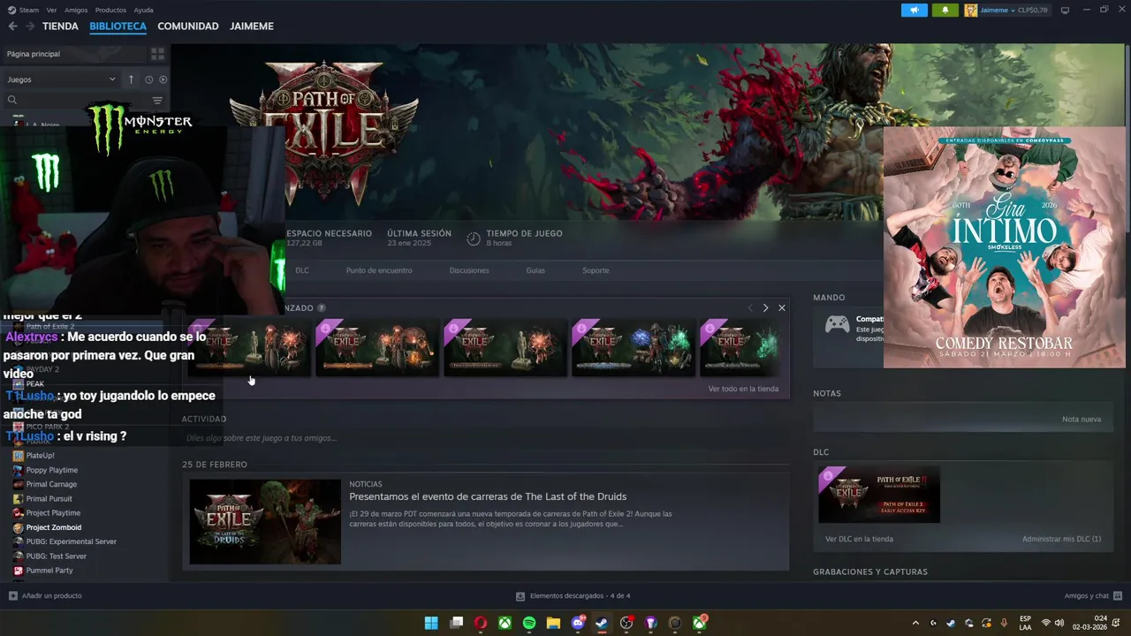The width and height of the screenshot is (1131, 636).
Task: Select Primal Carnage in game list
Action: (x=51, y=484)
